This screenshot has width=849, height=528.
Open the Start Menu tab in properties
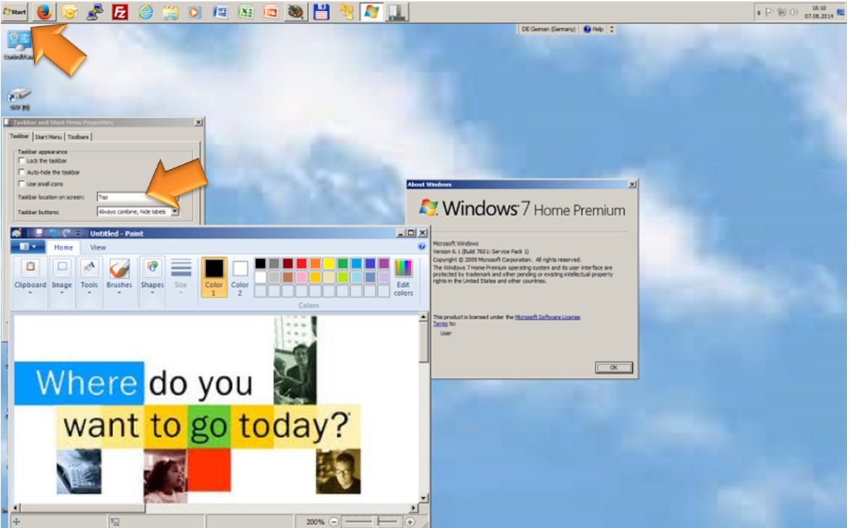48,137
